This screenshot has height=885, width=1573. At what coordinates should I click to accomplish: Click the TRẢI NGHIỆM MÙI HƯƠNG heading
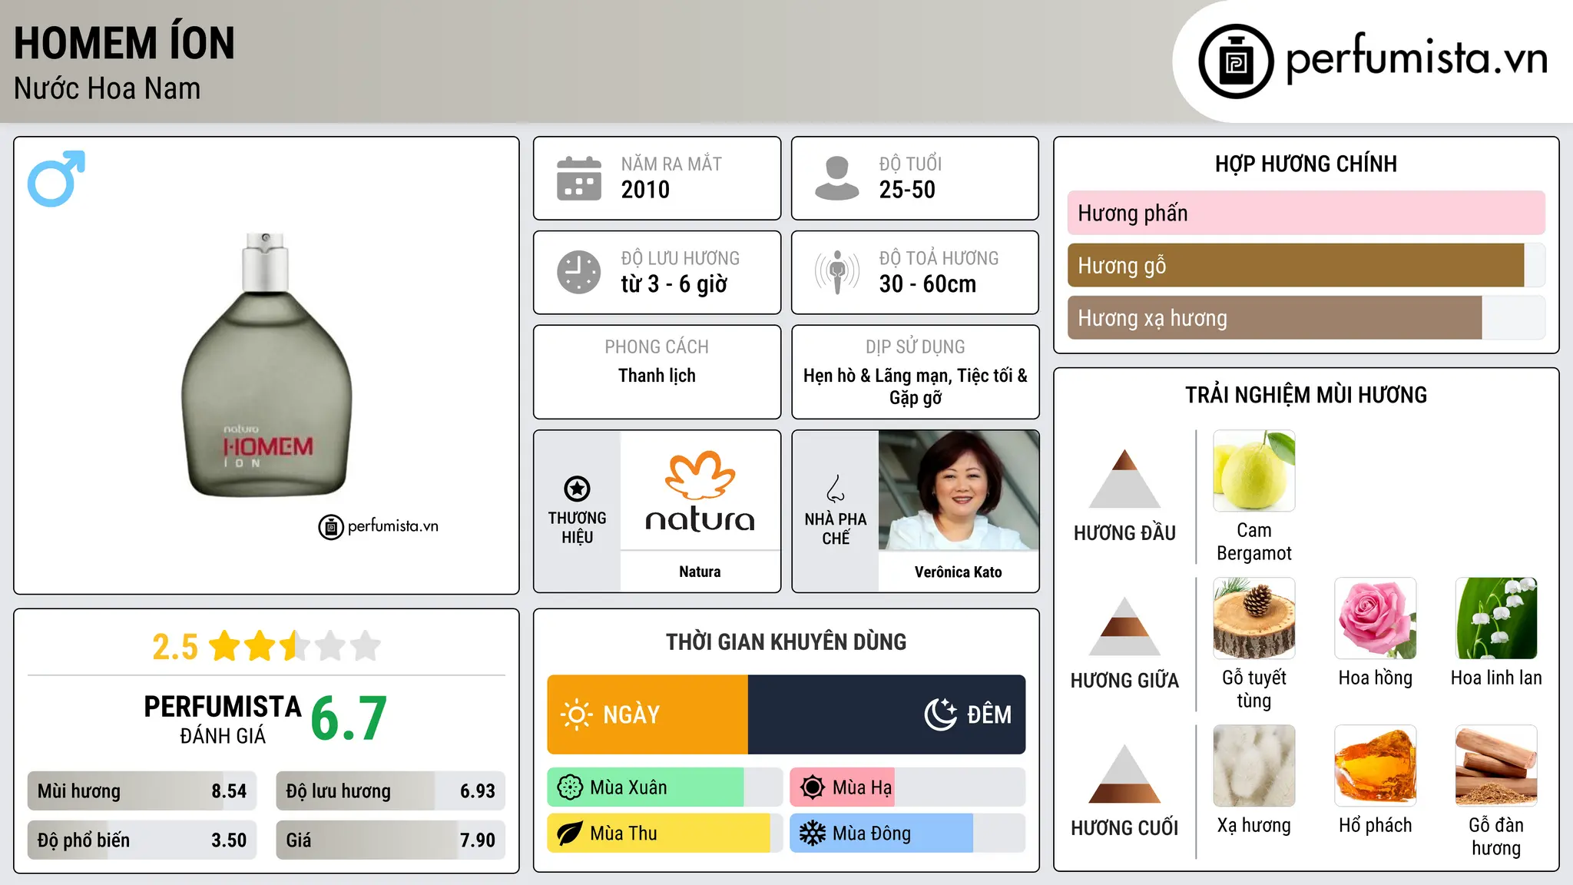[1306, 395]
